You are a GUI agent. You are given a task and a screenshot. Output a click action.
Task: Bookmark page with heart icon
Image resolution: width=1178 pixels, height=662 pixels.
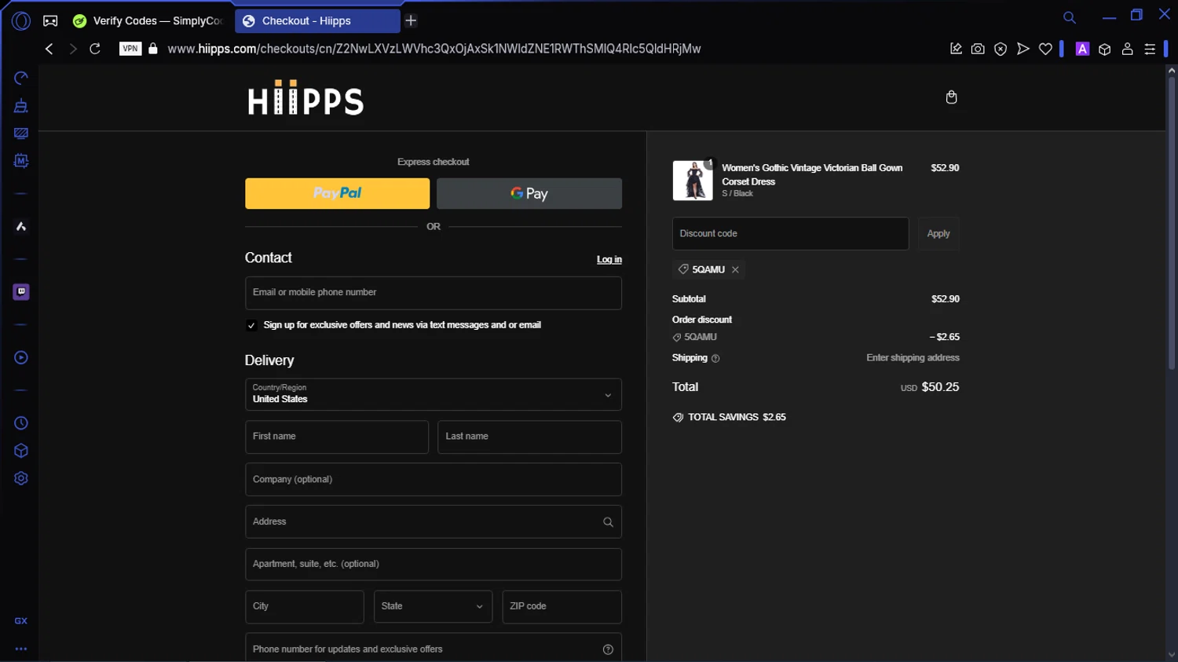point(1045,49)
